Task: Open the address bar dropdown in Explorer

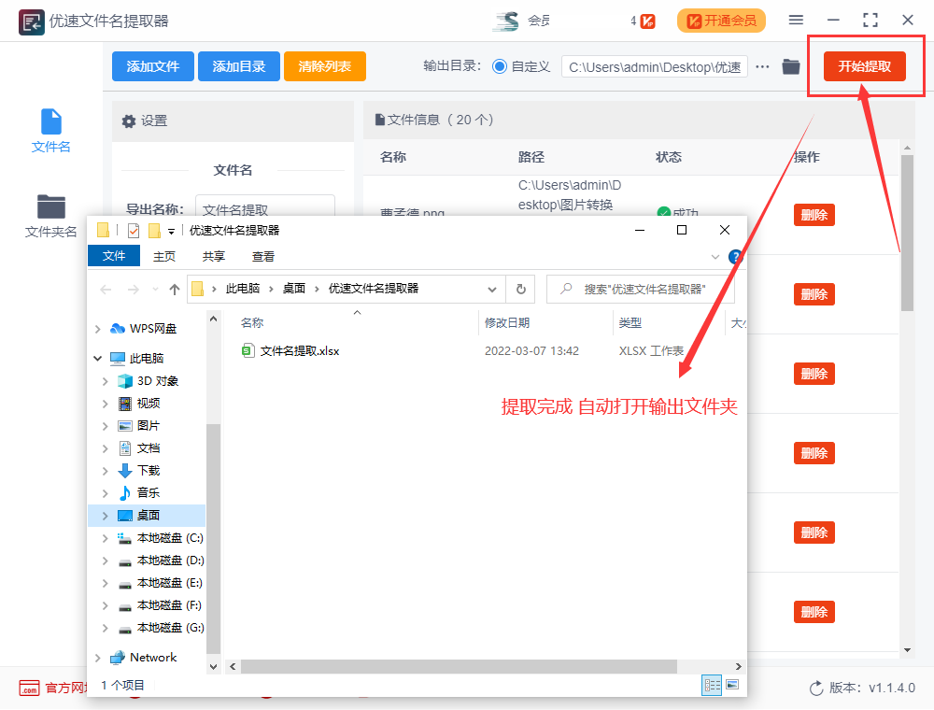Action: coord(492,289)
